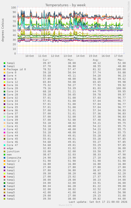Viewport: 131px width, 208px height.
Task: Click the Core 12 legend label
Action: [x=12, y=82]
